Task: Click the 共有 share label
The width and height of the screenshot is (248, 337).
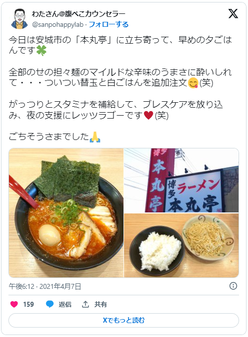Action: point(101,304)
